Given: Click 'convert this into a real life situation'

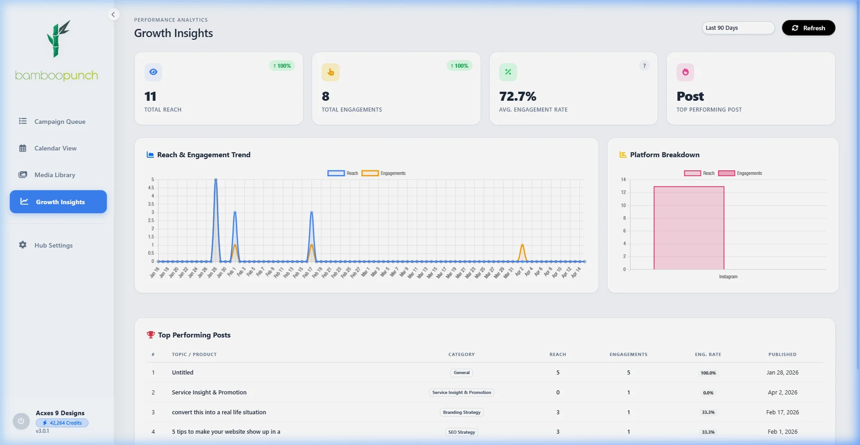Looking at the screenshot, I should click(x=219, y=412).
